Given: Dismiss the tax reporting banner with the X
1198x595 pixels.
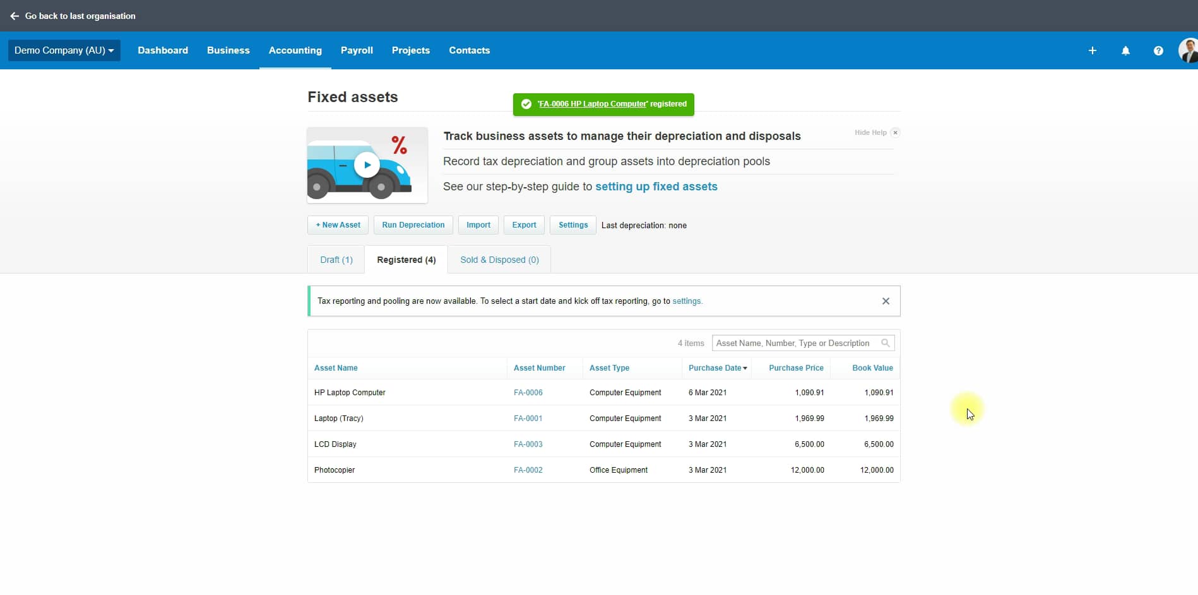Looking at the screenshot, I should point(886,301).
